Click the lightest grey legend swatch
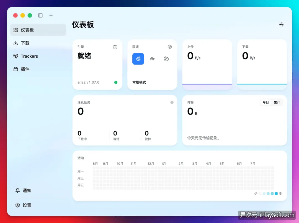 click(x=260, y=193)
